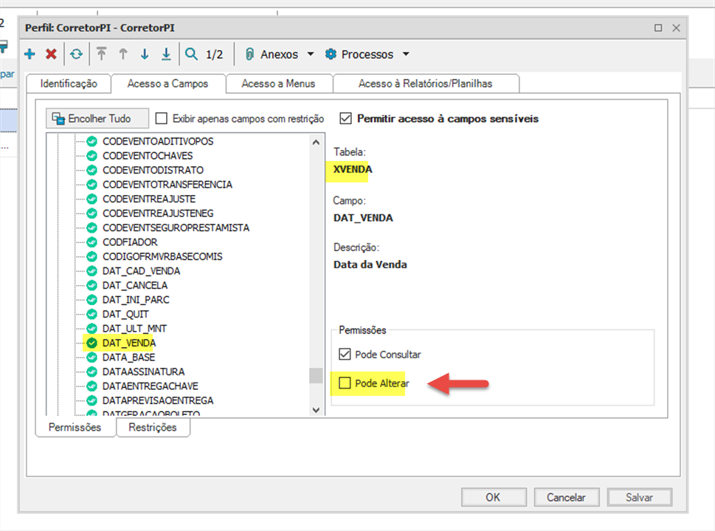This screenshot has width=715, height=531.
Task: Click the Encolher Tudo button
Action: click(x=97, y=119)
